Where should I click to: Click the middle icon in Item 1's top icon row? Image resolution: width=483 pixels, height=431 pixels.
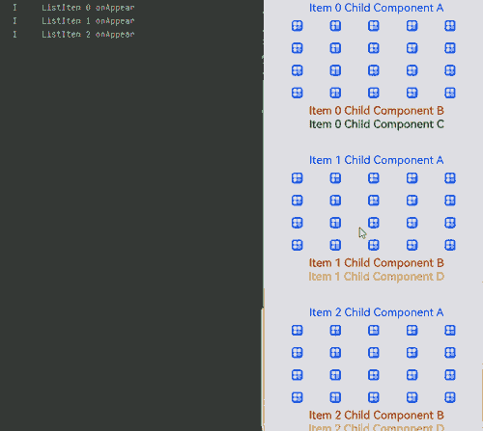coord(374,178)
